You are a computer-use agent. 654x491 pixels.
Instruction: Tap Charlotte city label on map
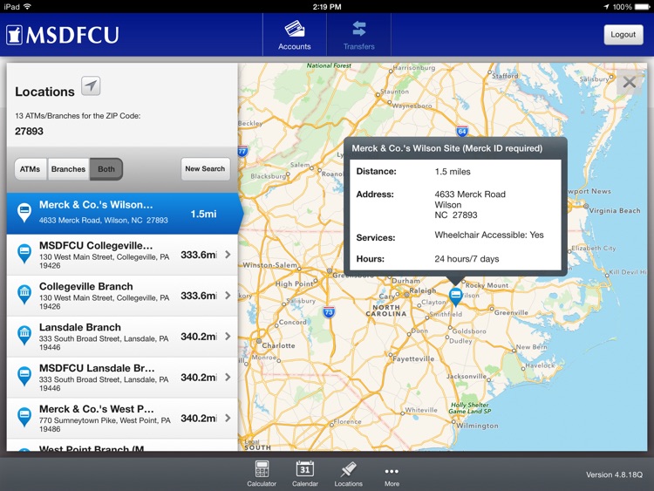(279, 346)
